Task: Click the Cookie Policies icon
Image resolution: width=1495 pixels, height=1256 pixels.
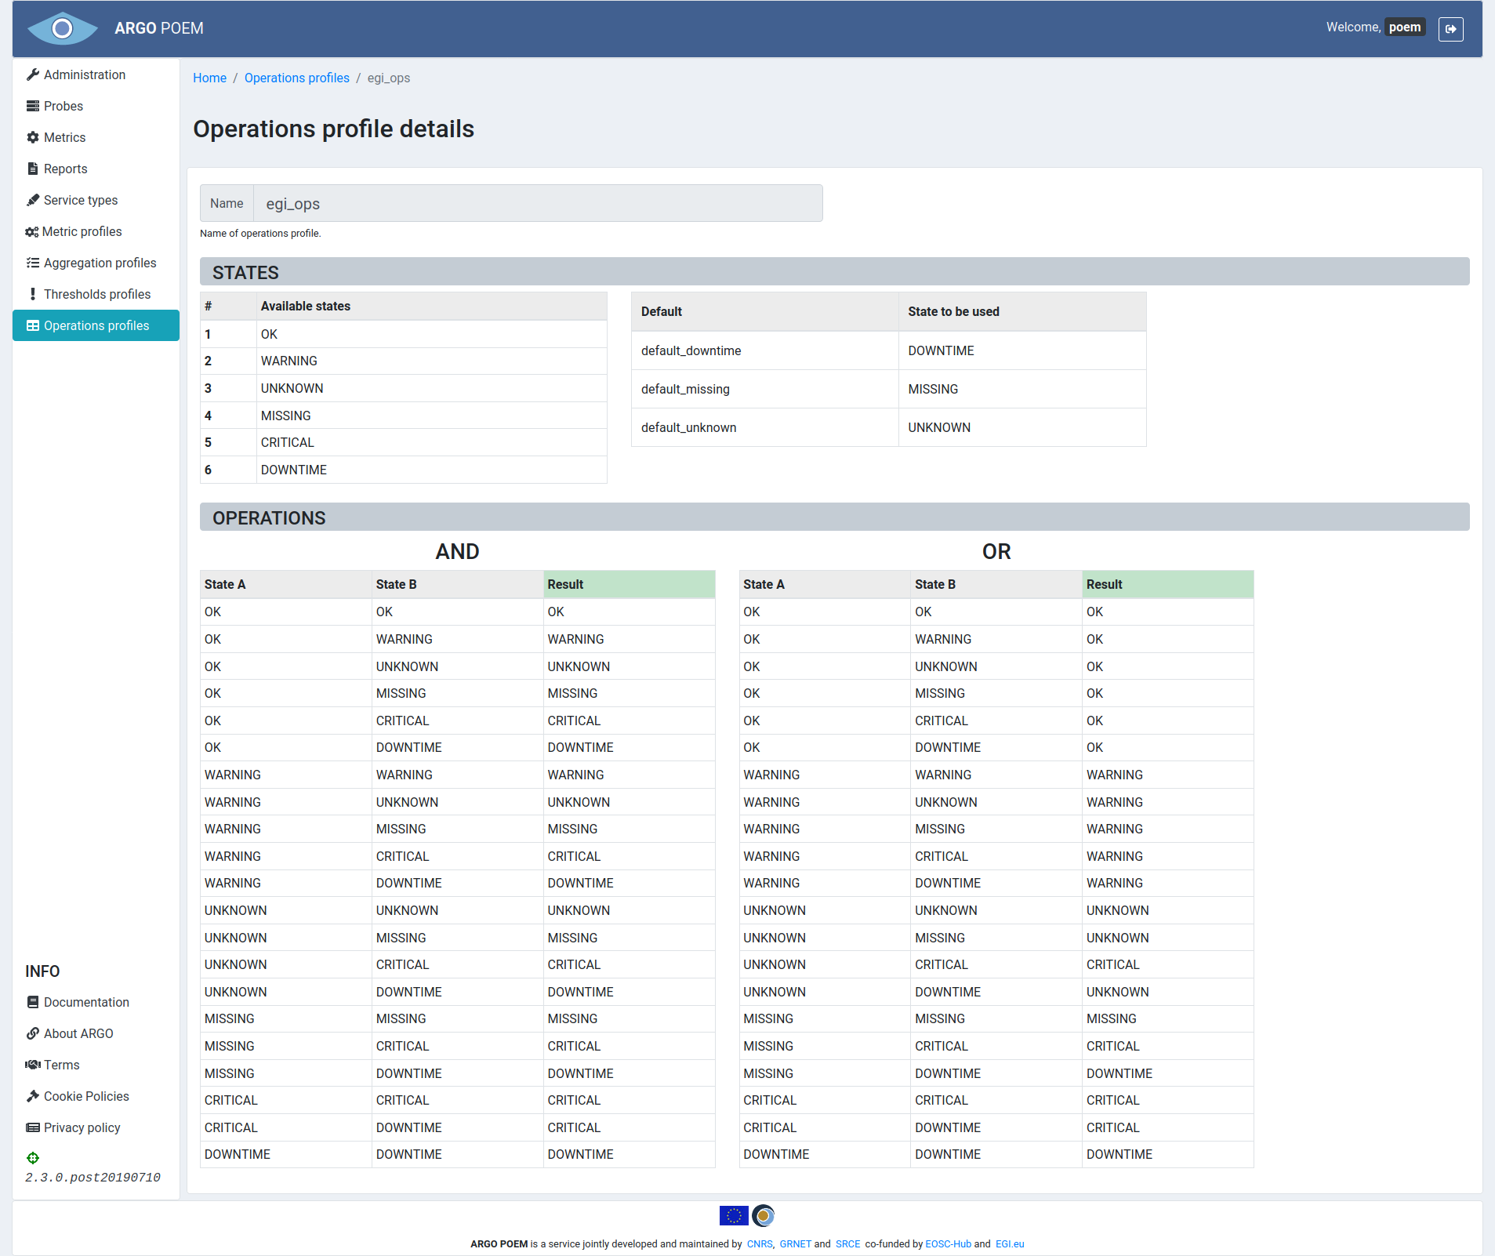Action: [x=33, y=1096]
